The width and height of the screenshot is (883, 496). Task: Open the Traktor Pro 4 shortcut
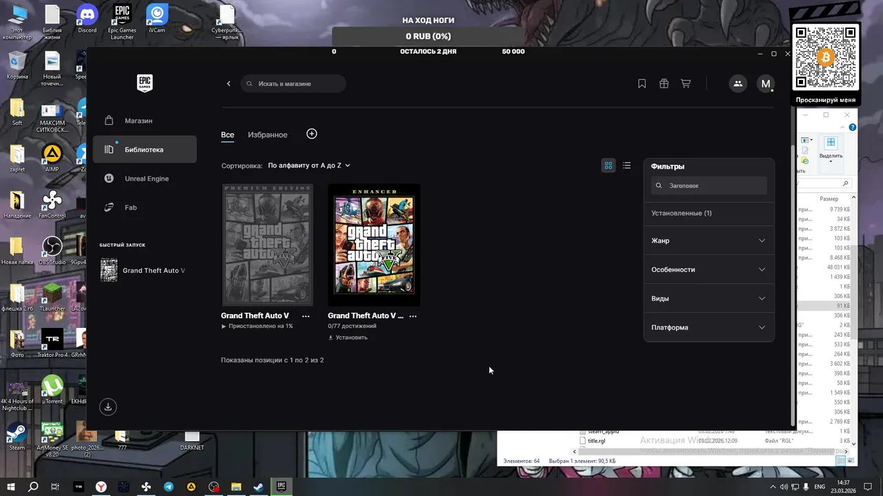[x=52, y=343]
